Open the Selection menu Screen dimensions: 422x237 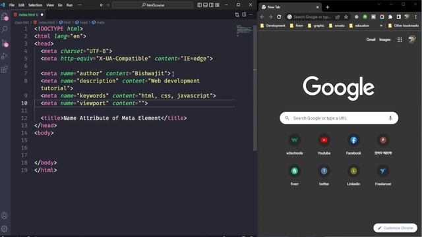(x=35, y=5)
